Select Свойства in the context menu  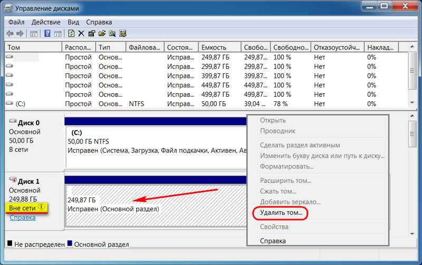[274, 227]
